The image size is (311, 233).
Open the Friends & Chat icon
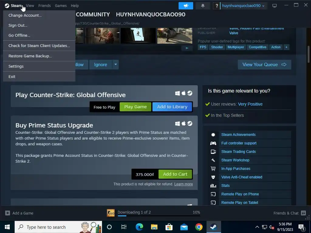pyautogui.click(x=303, y=213)
